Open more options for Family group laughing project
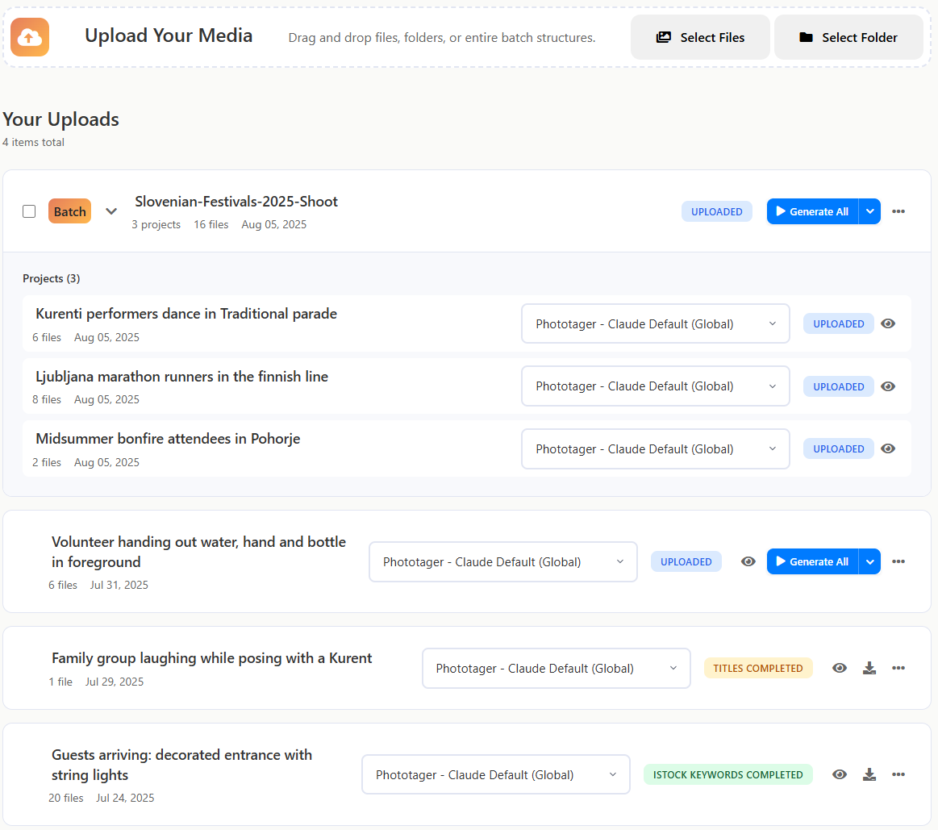938x830 pixels. click(x=898, y=668)
